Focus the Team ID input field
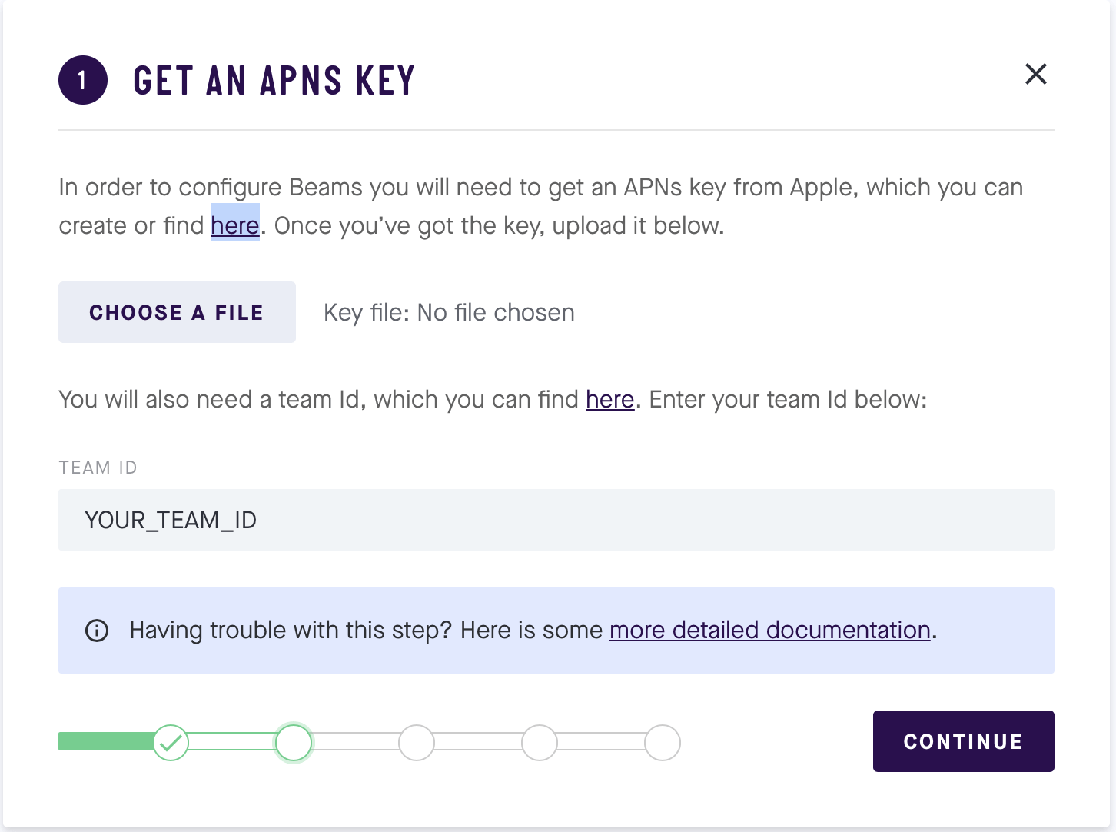Viewport: 1116px width, 832px height. [x=556, y=520]
